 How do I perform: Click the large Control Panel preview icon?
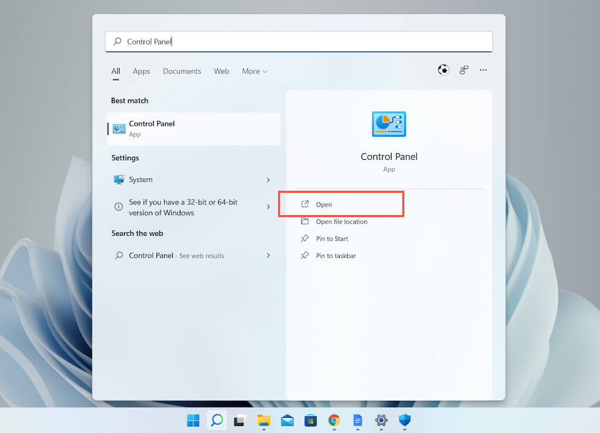click(389, 124)
